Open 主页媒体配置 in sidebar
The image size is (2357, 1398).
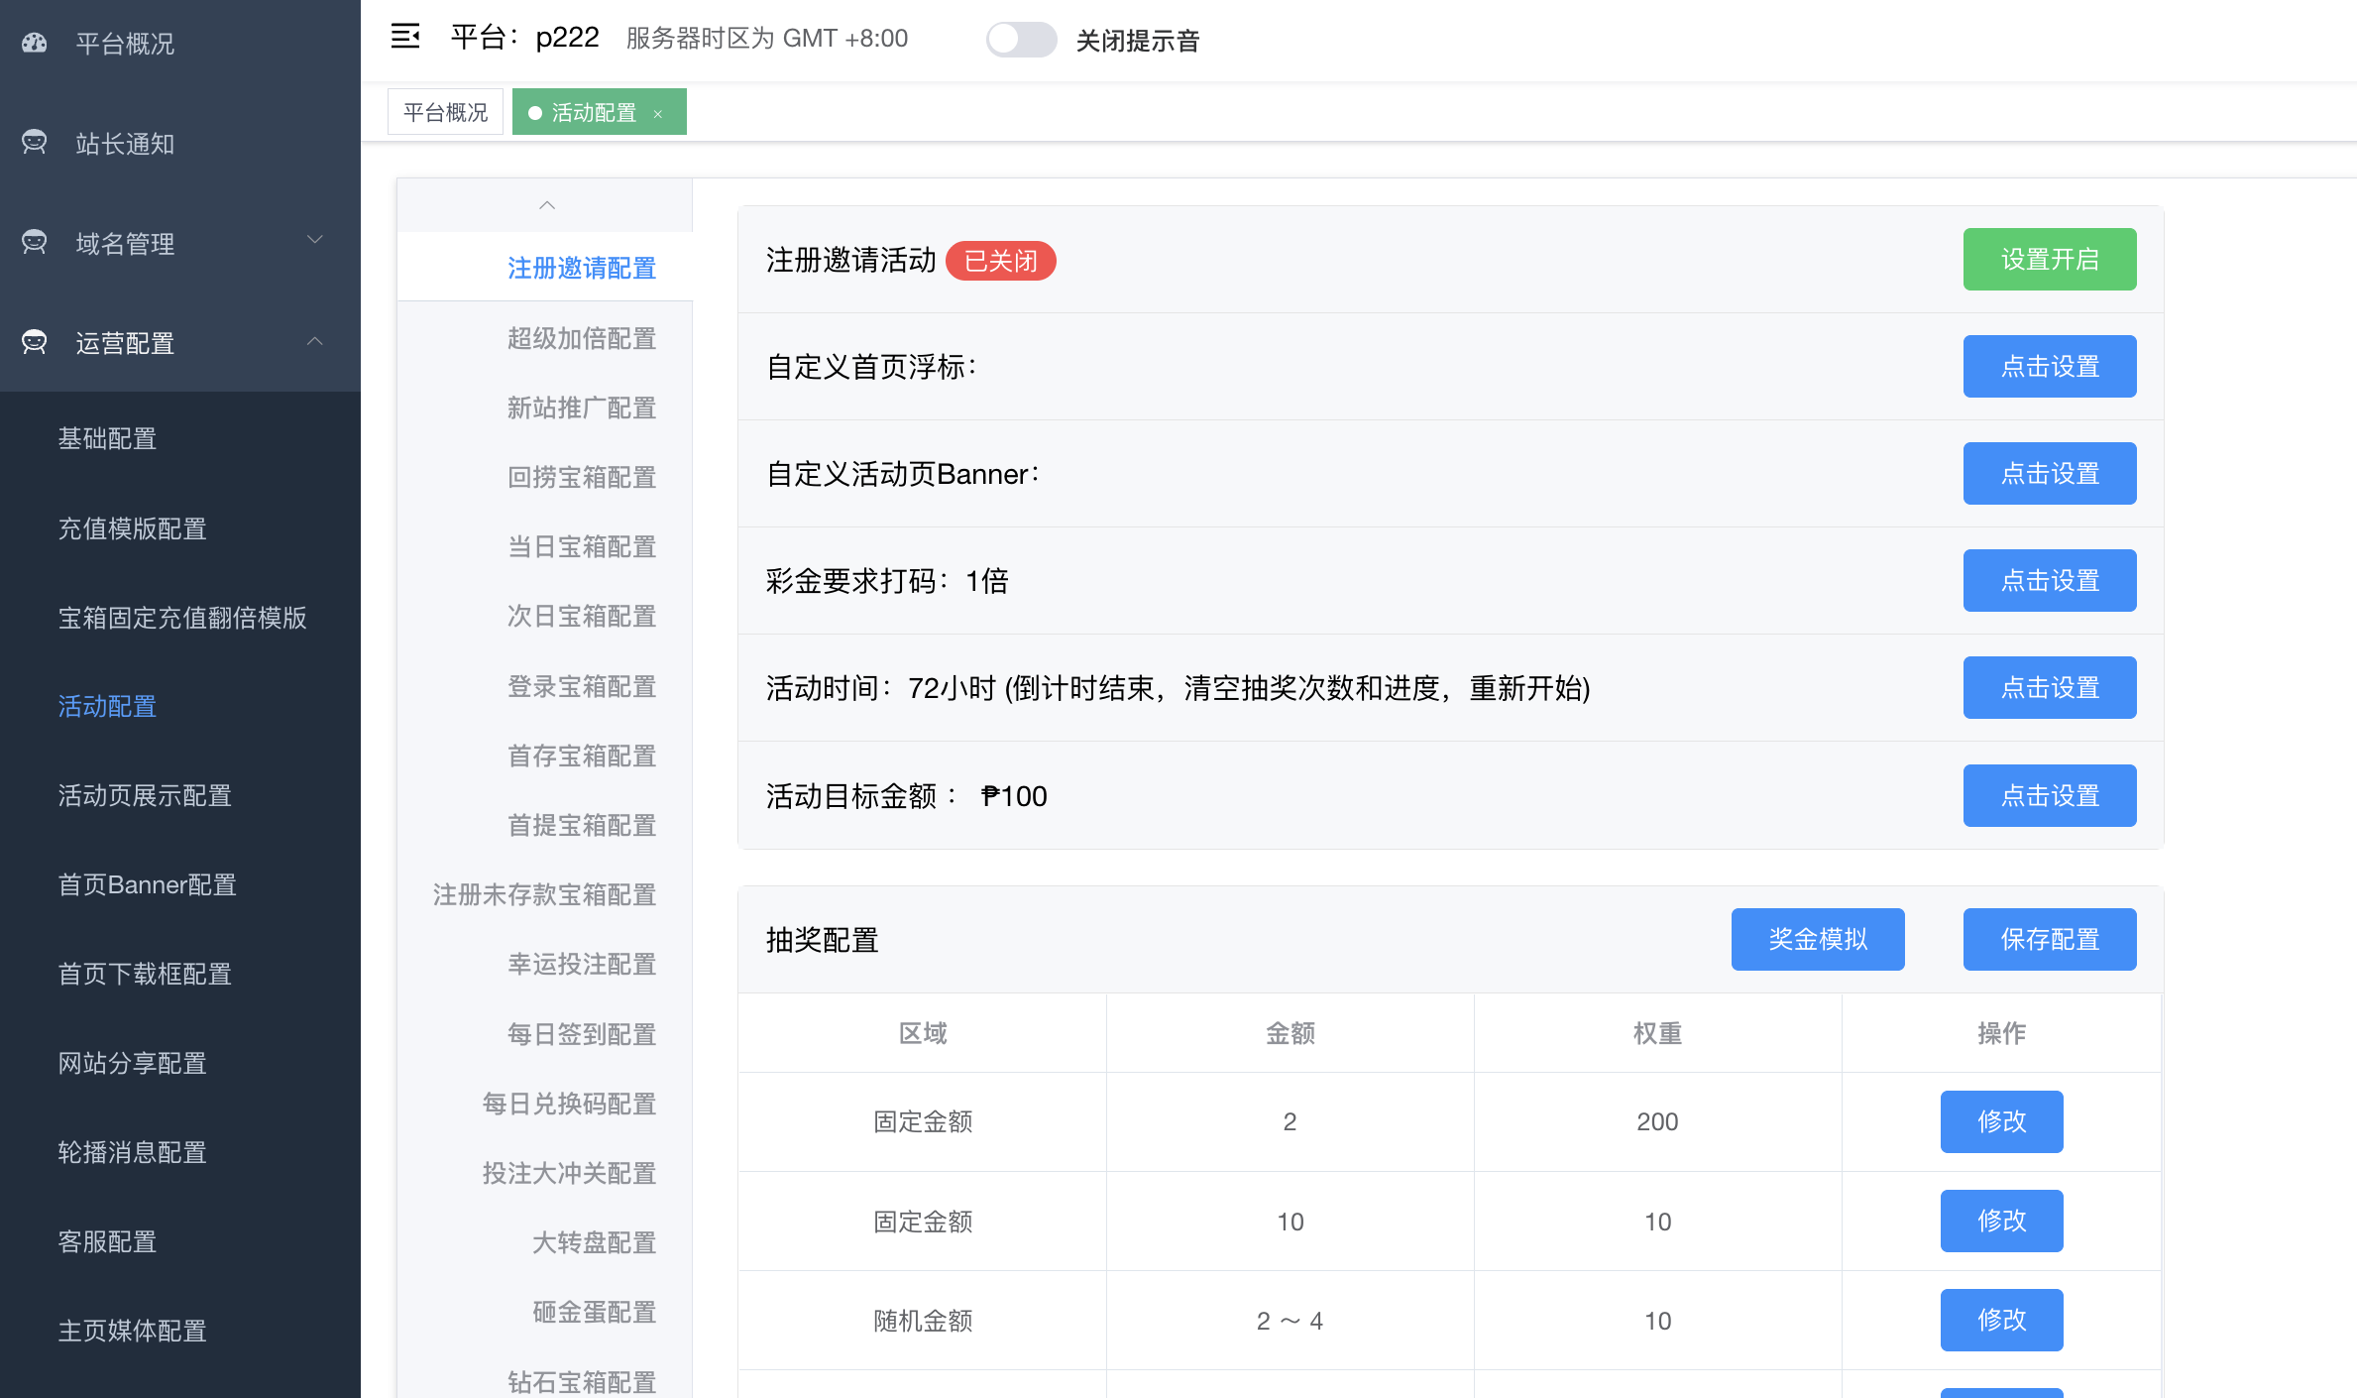[133, 1331]
